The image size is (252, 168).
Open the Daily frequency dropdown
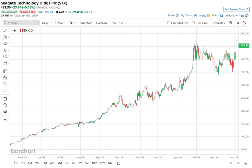(47, 23)
